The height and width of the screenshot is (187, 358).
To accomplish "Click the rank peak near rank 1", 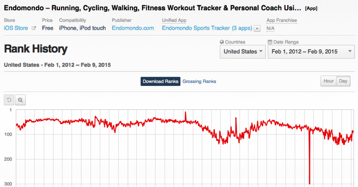I will point(185,112).
